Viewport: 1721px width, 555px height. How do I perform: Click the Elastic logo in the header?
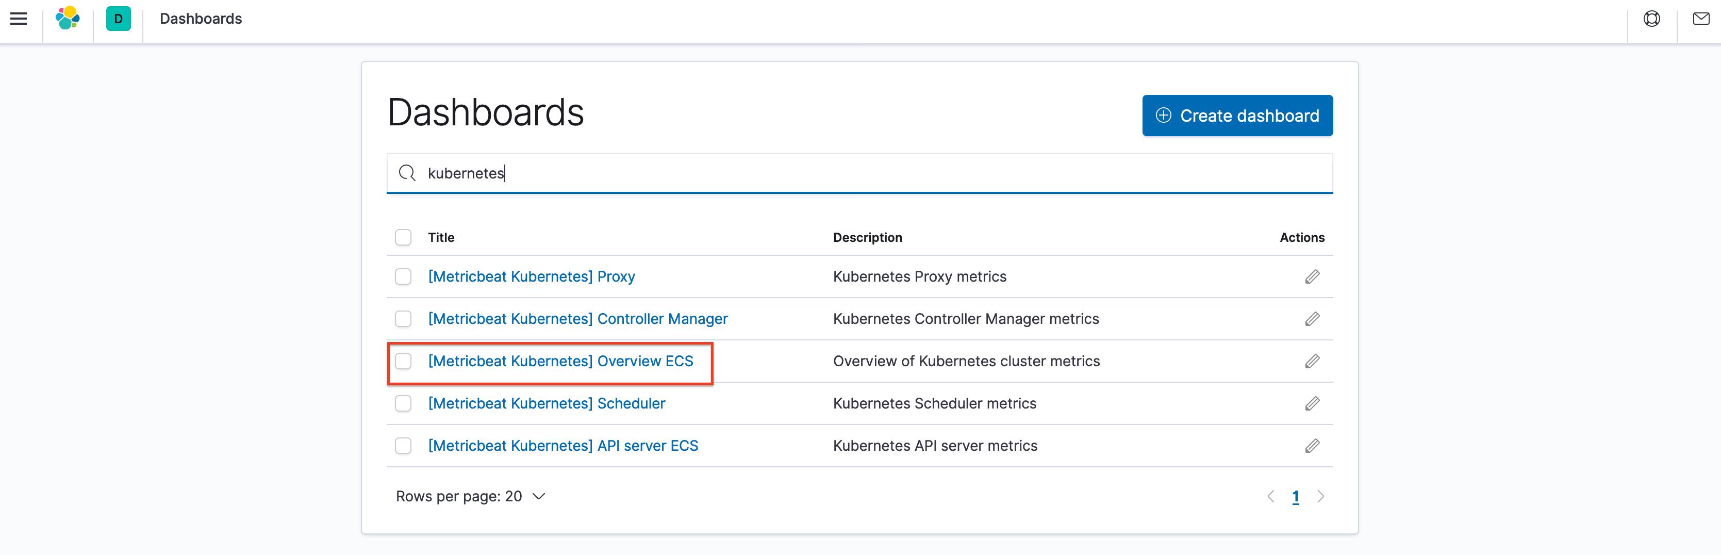pyautogui.click(x=68, y=19)
